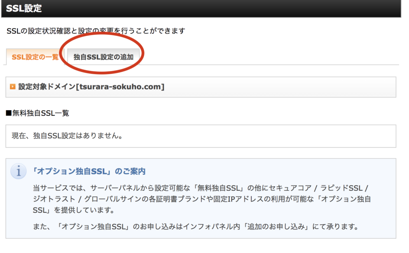Click the orange arrow icon beside 設定対象ドメイン
Image resolution: width=409 pixels, height=253 pixels.
click(x=12, y=87)
